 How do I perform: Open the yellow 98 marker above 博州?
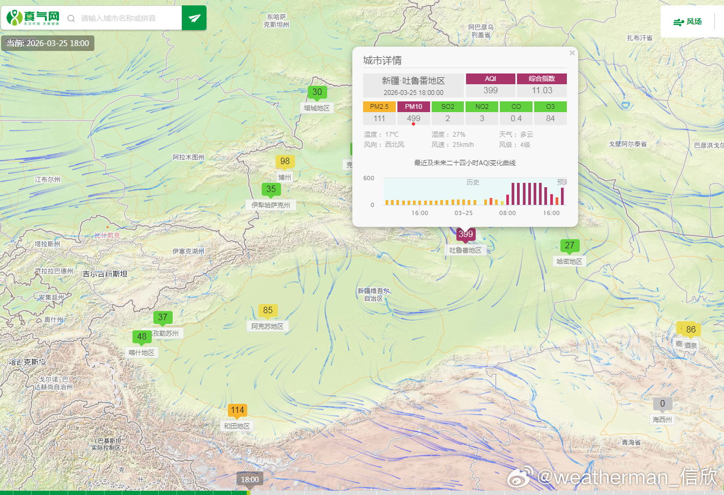(x=285, y=162)
